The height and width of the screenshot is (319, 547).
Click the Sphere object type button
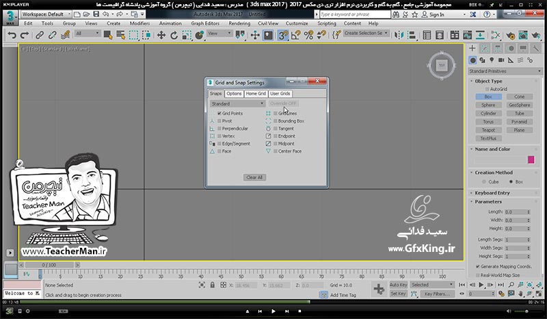tap(488, 105)
